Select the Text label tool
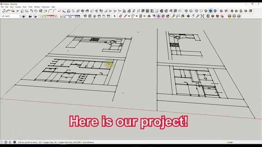Viewport: 262px width, 147px height. click(x=178, y=16)
